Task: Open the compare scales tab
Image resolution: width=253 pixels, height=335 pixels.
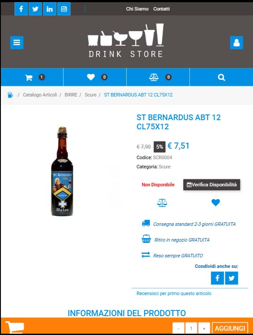Action: (x=158, y=77)
